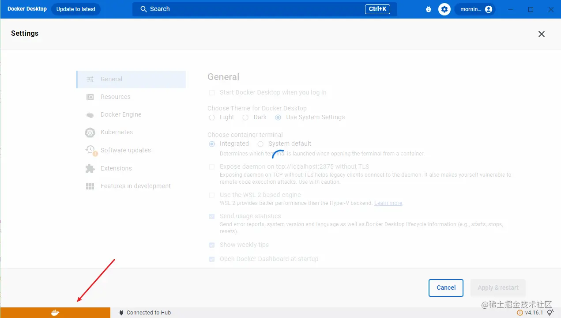Open Software updates section
The width and height of the screenshot is (561, 318).
point(131,150)
